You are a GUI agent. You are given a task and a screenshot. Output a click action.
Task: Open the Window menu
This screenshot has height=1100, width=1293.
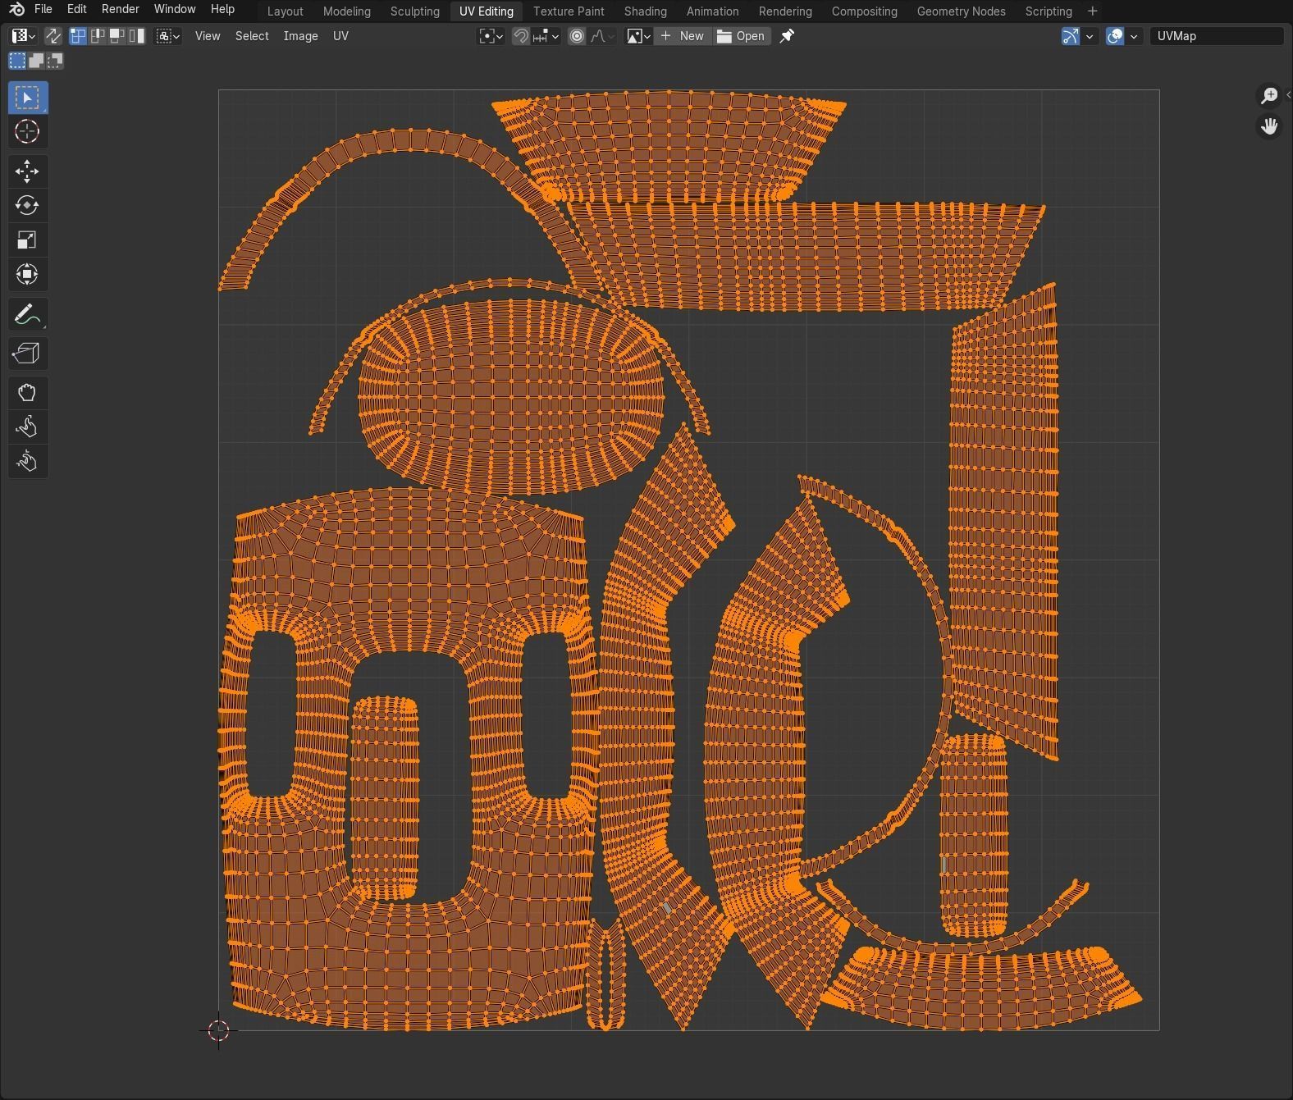[175, 9]
